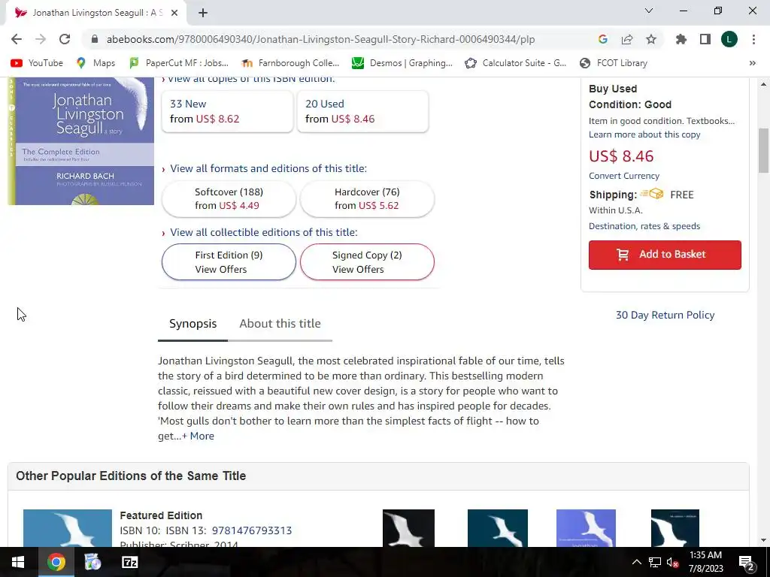This screenshot has width=770, height=577.
Task: Open view all collectible editions link
Action: [264, 232]
